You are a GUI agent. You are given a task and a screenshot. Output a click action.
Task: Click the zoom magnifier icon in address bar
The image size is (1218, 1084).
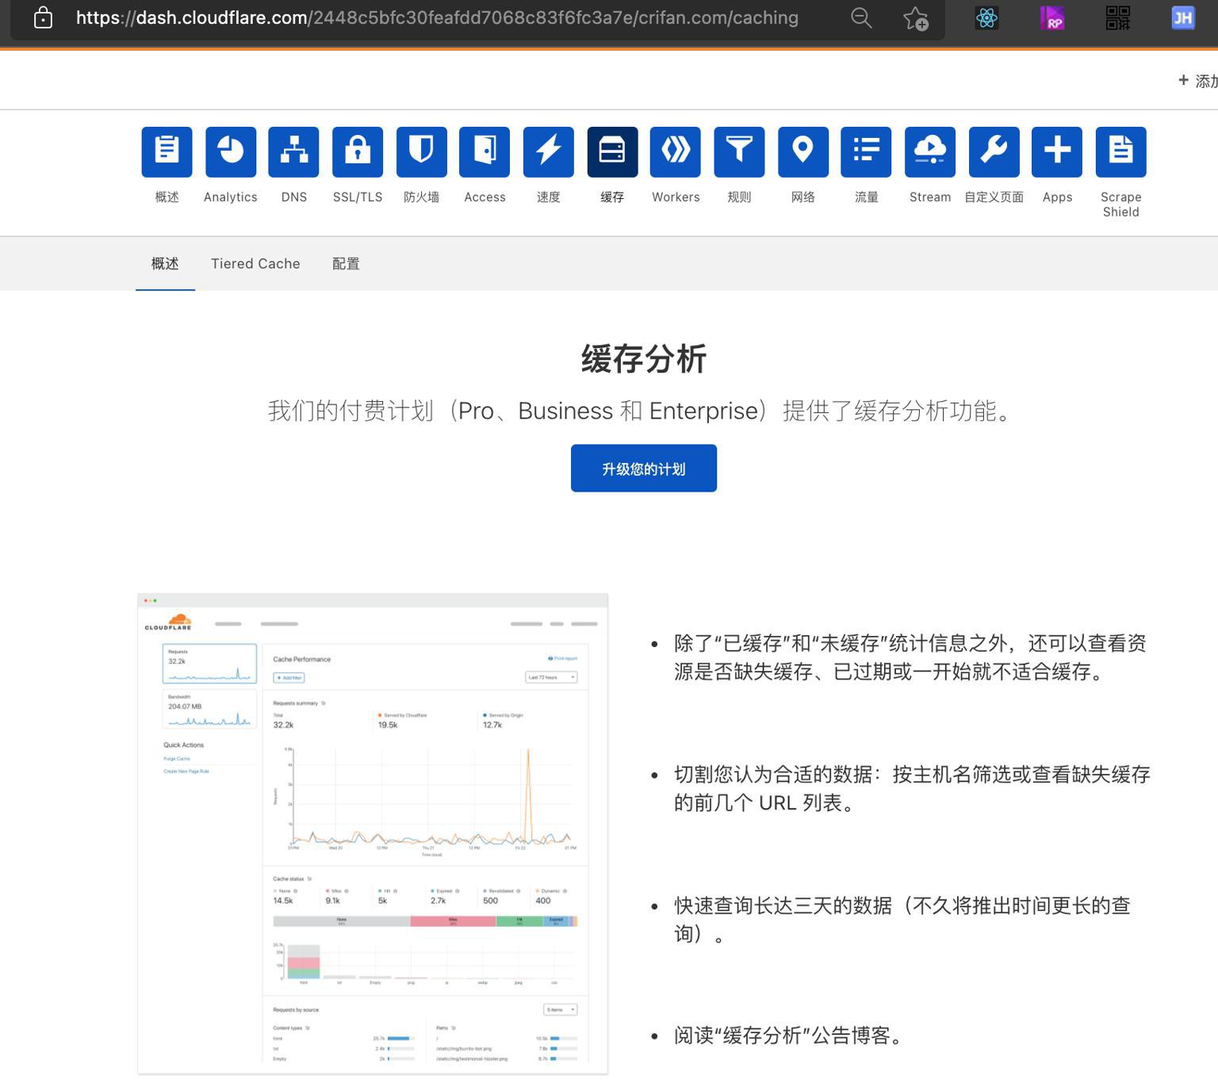click(x=861, y=17)
